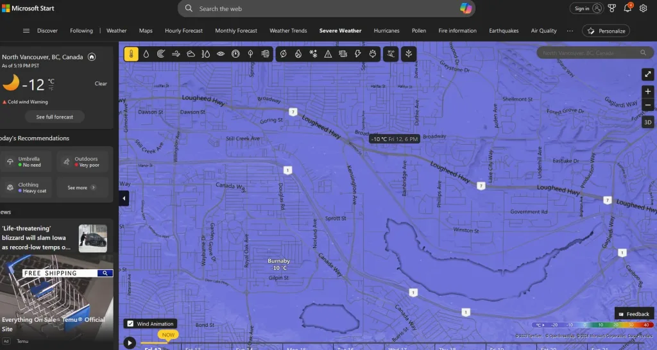Select the Radar map layer

click(x=160, y=54)
